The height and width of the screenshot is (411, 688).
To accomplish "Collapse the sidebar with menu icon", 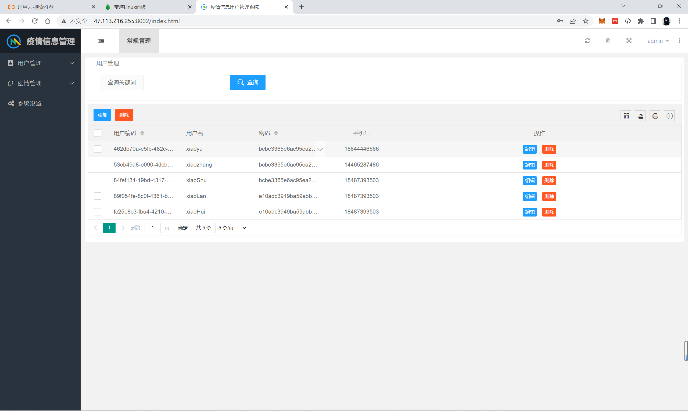I will (101, 41).
